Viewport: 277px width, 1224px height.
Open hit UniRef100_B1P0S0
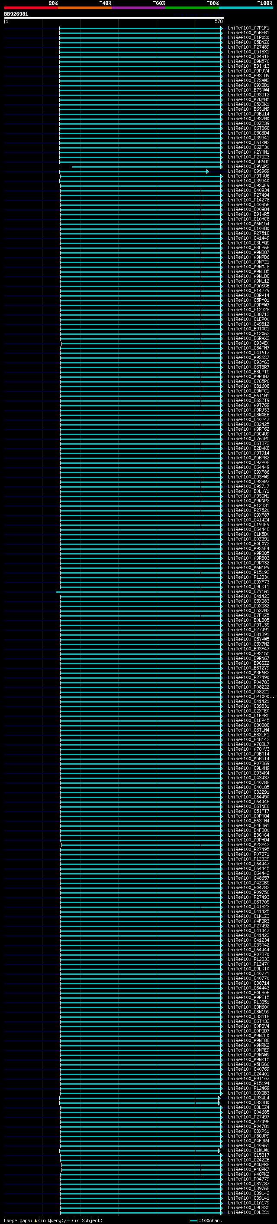[x=248, y=37]
